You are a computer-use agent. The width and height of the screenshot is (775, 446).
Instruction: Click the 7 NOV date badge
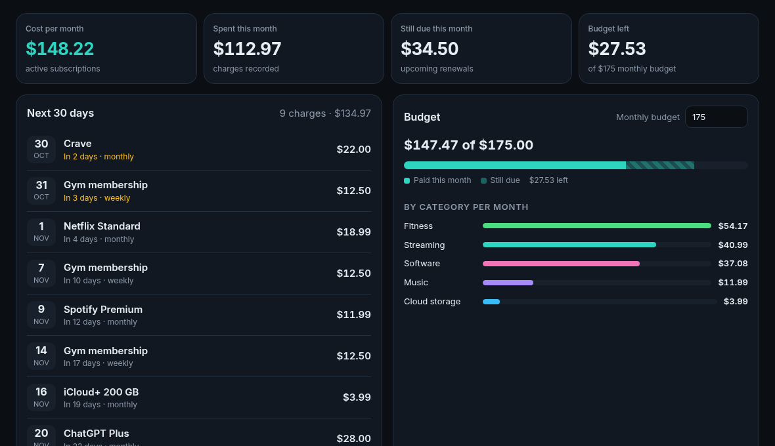tap(41, 274)
